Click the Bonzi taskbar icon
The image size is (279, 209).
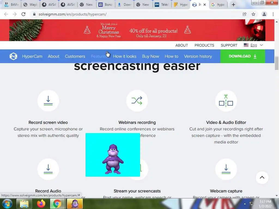[x=75, y=204]
